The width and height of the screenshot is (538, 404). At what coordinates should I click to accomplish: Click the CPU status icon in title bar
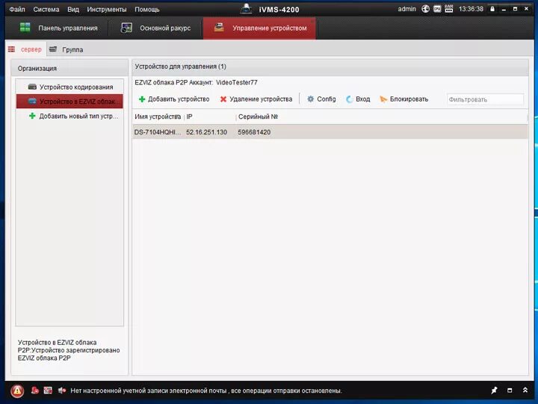(x=437, y=9)
